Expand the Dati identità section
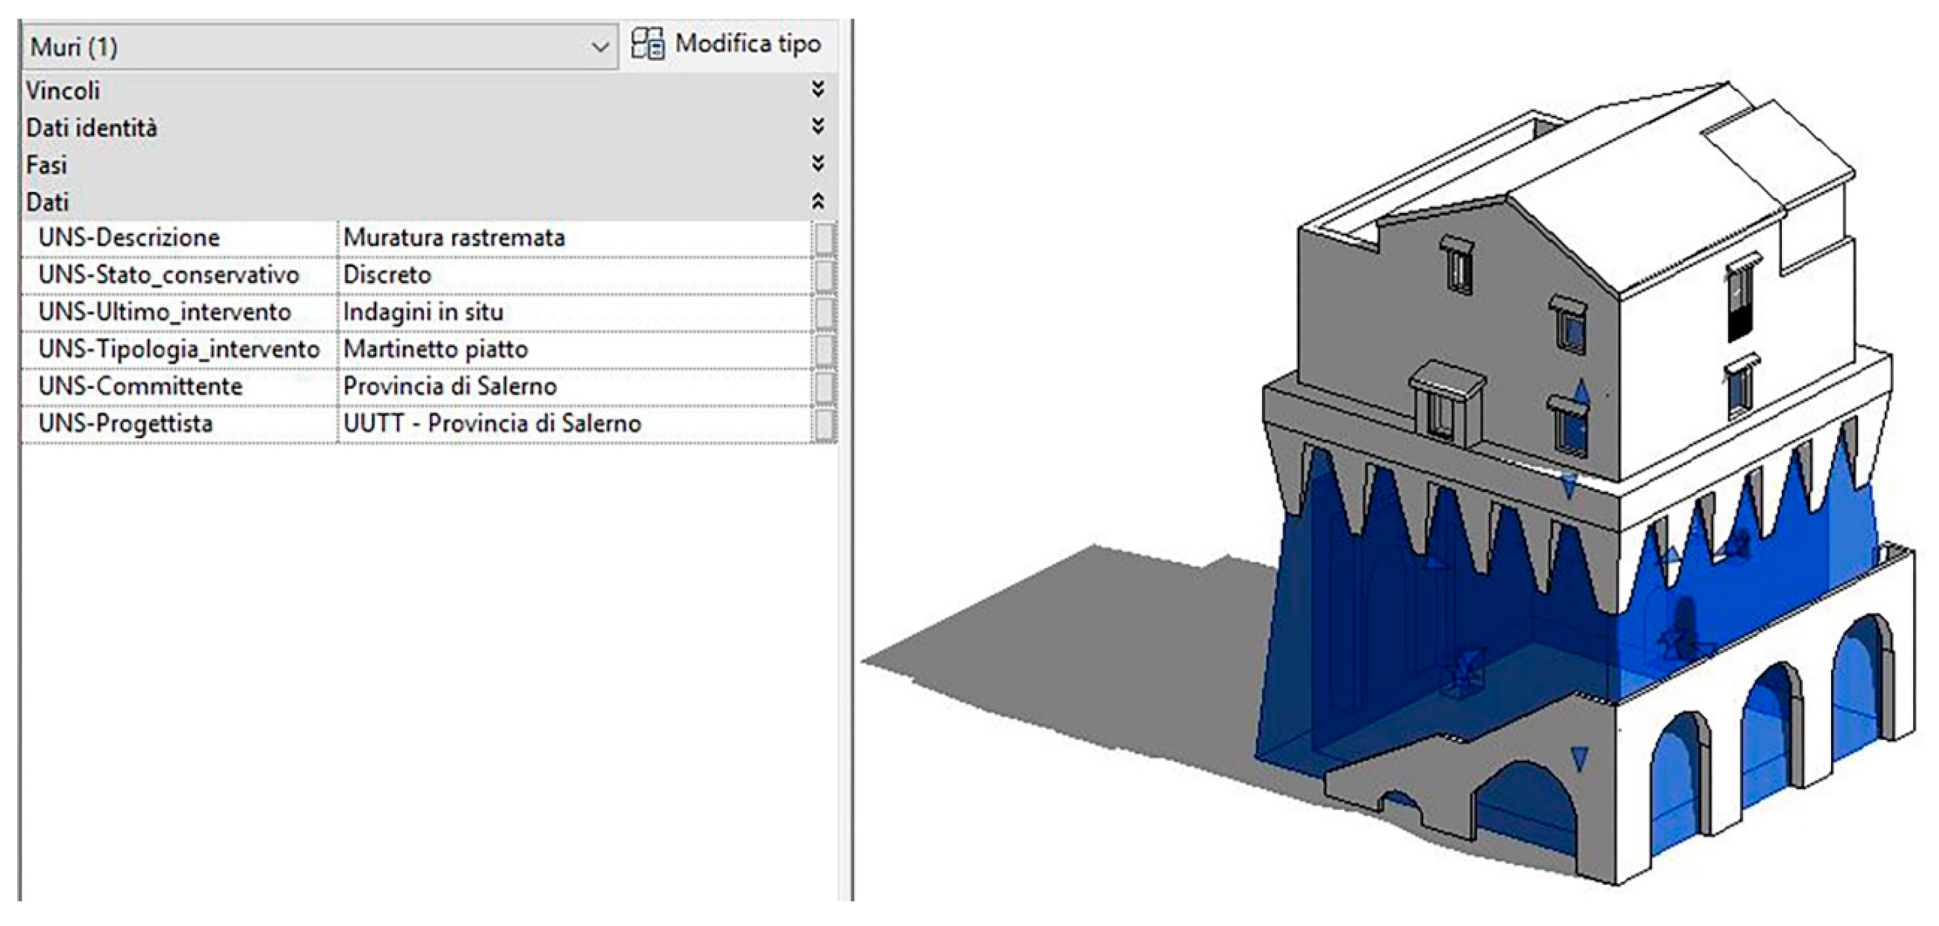This screenshot has width=1939, height=926. click(818, 127)
